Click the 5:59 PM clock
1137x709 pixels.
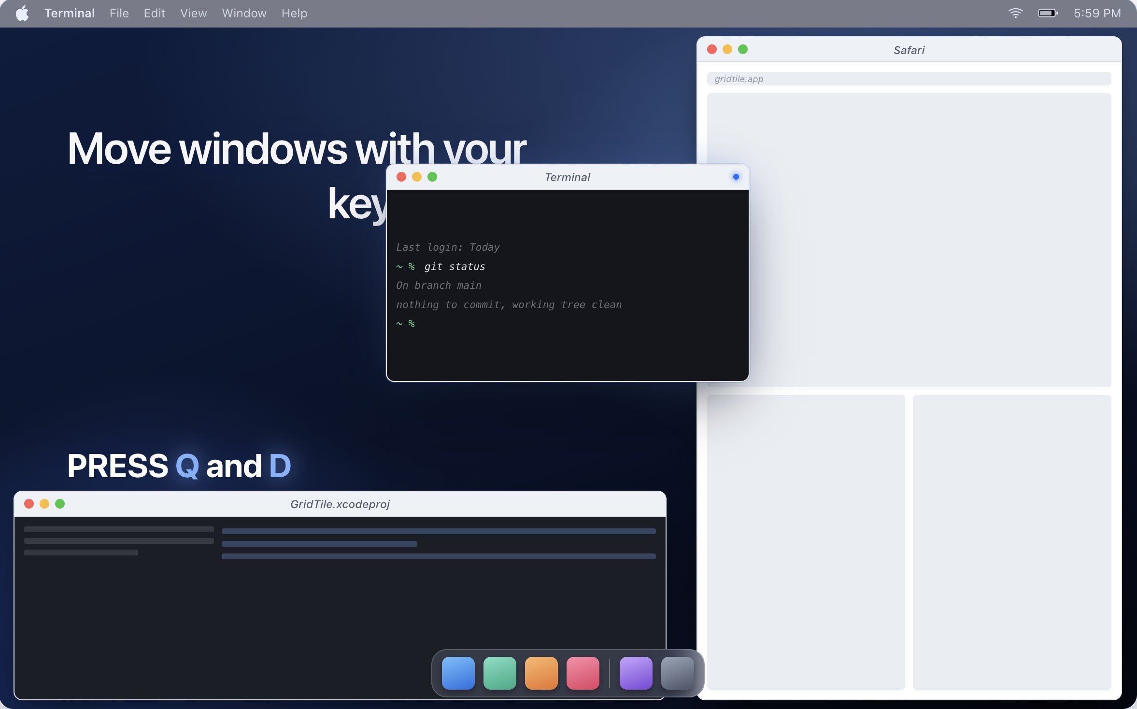coord(1097,14)
